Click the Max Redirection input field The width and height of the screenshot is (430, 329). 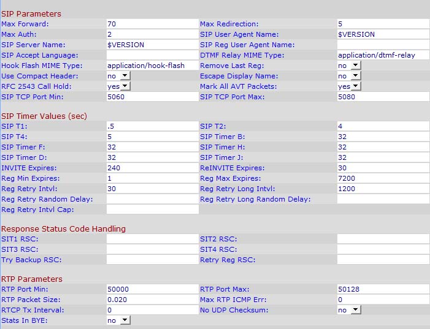coord(383,24)
